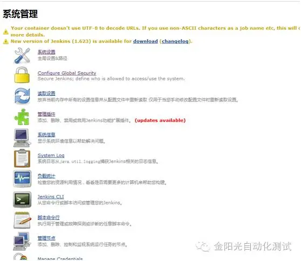
Task: Click the warning icon beside UTF-8 message
Action: (x=6, y=32)
